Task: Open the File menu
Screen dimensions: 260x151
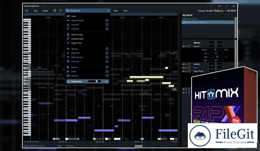Action: pyautogui.click(x=27, y=11)
